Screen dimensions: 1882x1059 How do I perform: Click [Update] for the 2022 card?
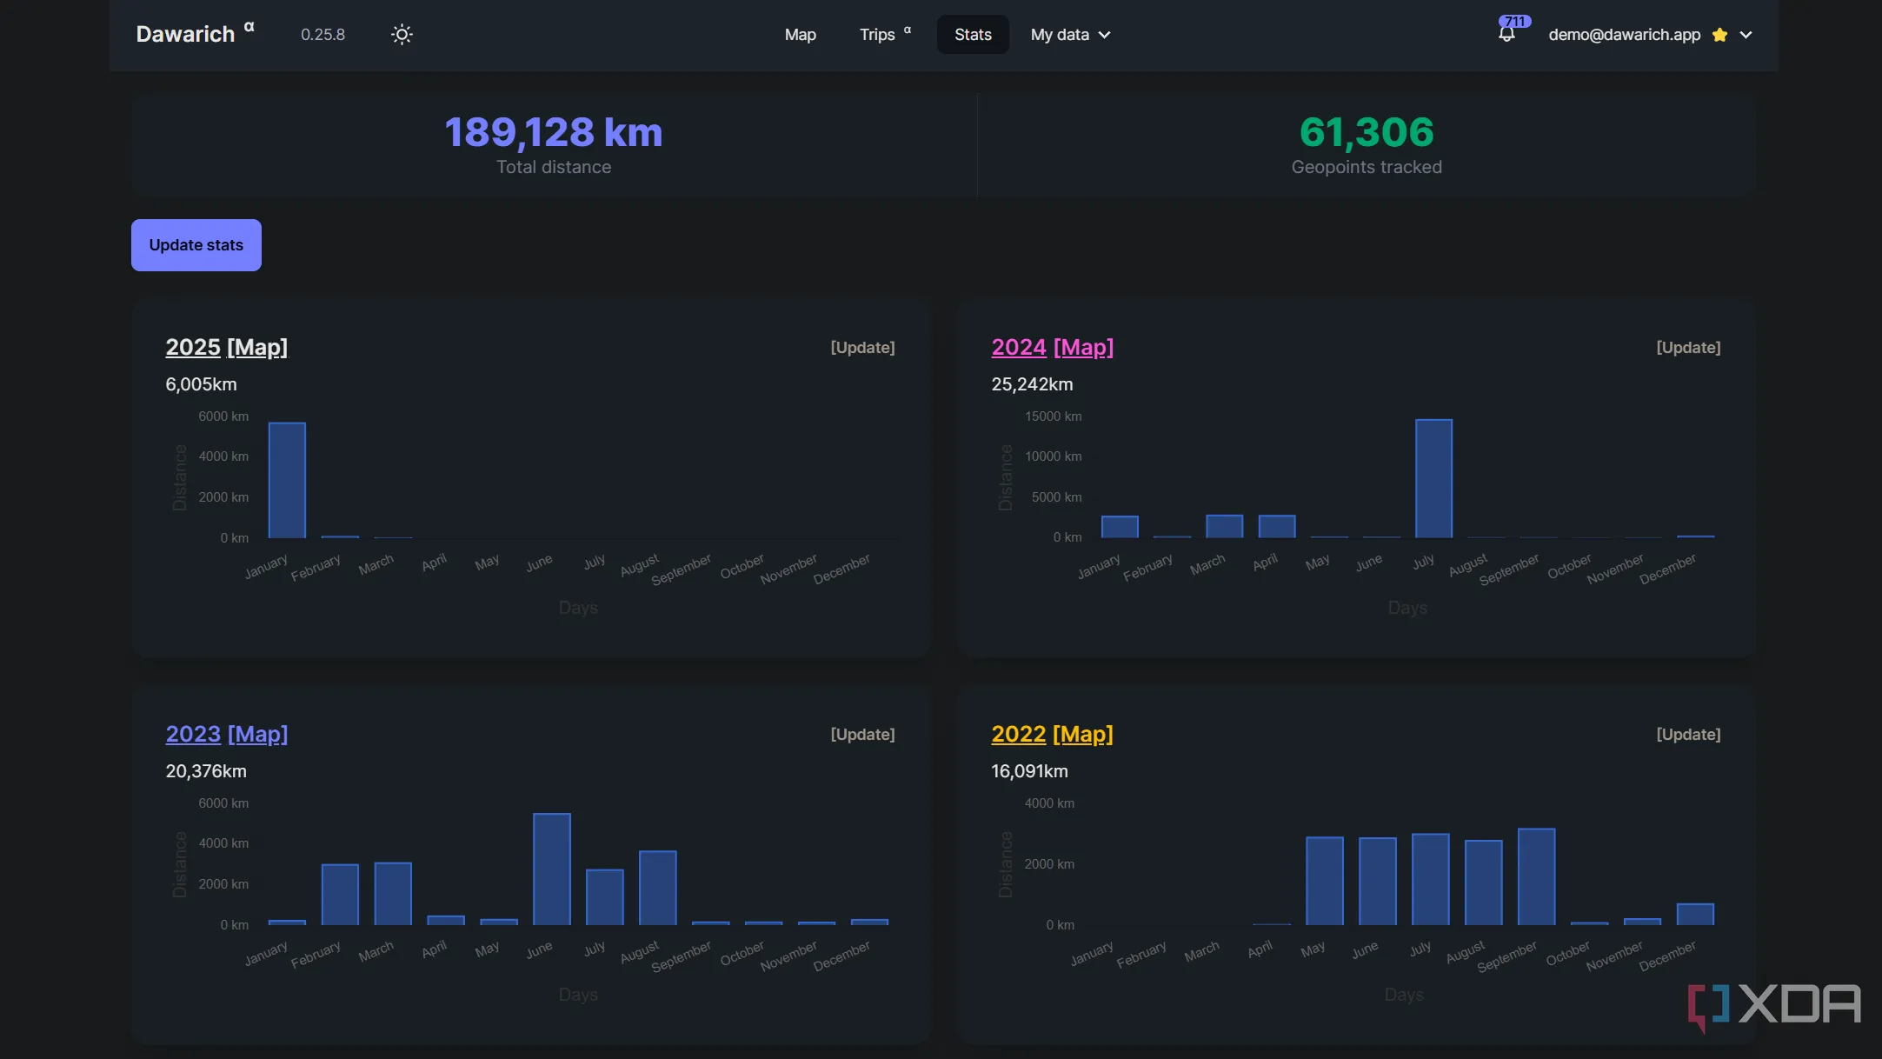coord(1688,735)
